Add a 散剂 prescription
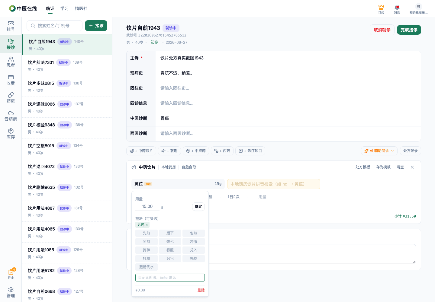Image resolution: width=435 pixels, height=302 pixels. pyautogui.click(x=169, y=151)
